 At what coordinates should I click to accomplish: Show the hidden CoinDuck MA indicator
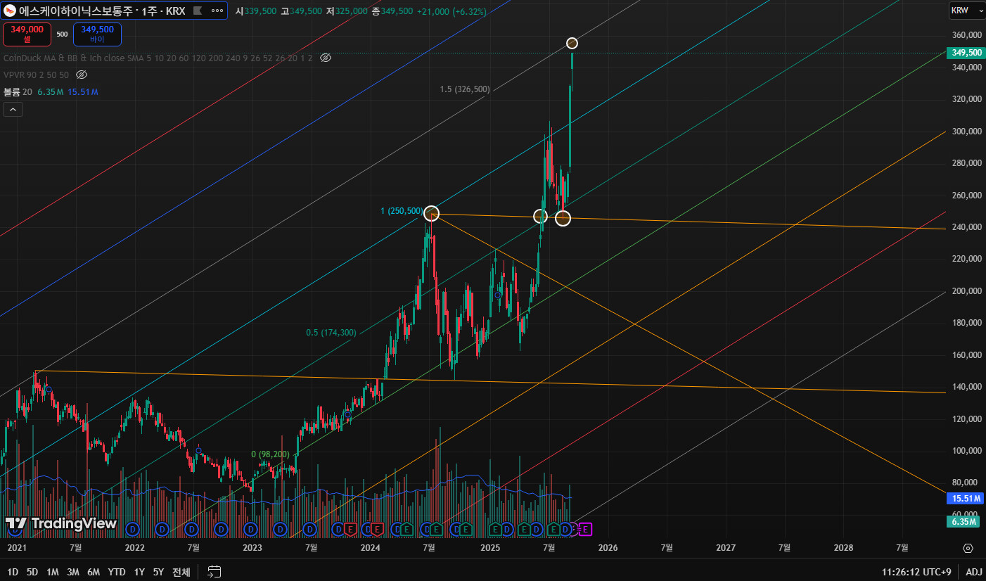pyautogui.click(x=325, y=58)
